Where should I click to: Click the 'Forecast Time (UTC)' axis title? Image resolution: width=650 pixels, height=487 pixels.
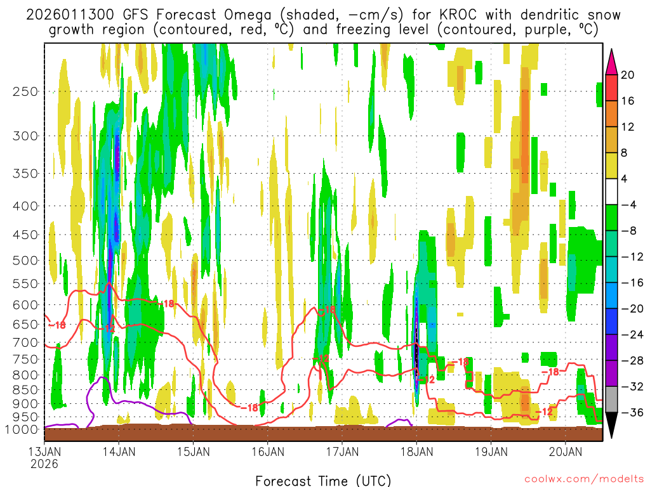323,481
